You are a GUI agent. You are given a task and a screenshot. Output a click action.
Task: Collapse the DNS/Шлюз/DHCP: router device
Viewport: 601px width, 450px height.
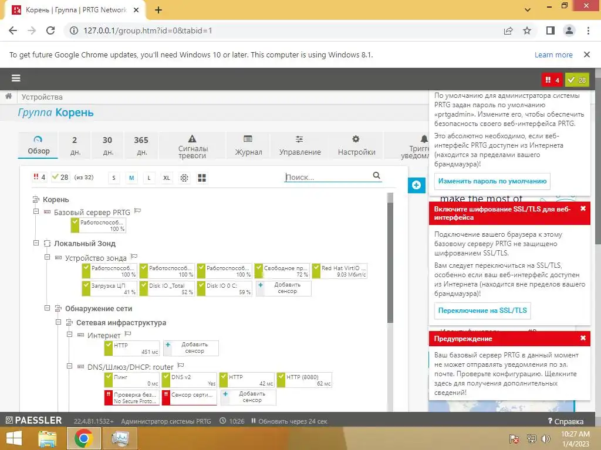(69, 366)
